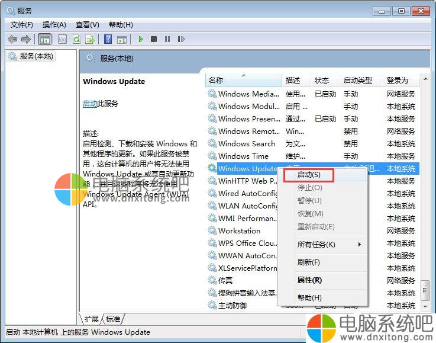Click the Back arrow toolbar icon
The image size is (436, 343).
point(12,39)
